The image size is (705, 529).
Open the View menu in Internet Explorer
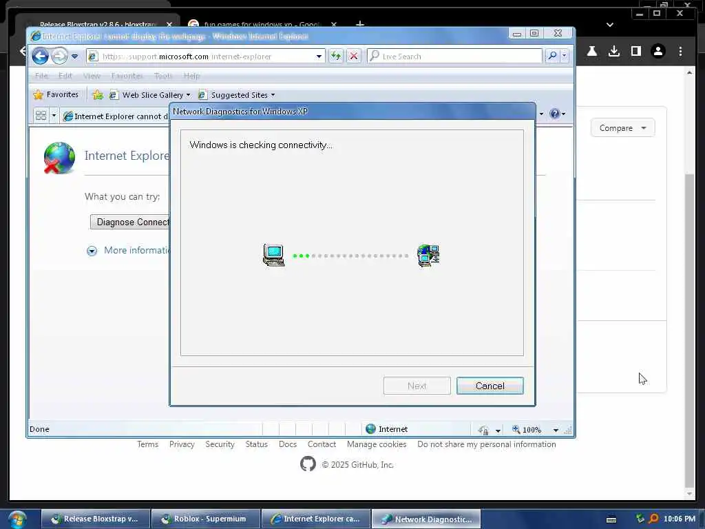(x=92, y=76)
